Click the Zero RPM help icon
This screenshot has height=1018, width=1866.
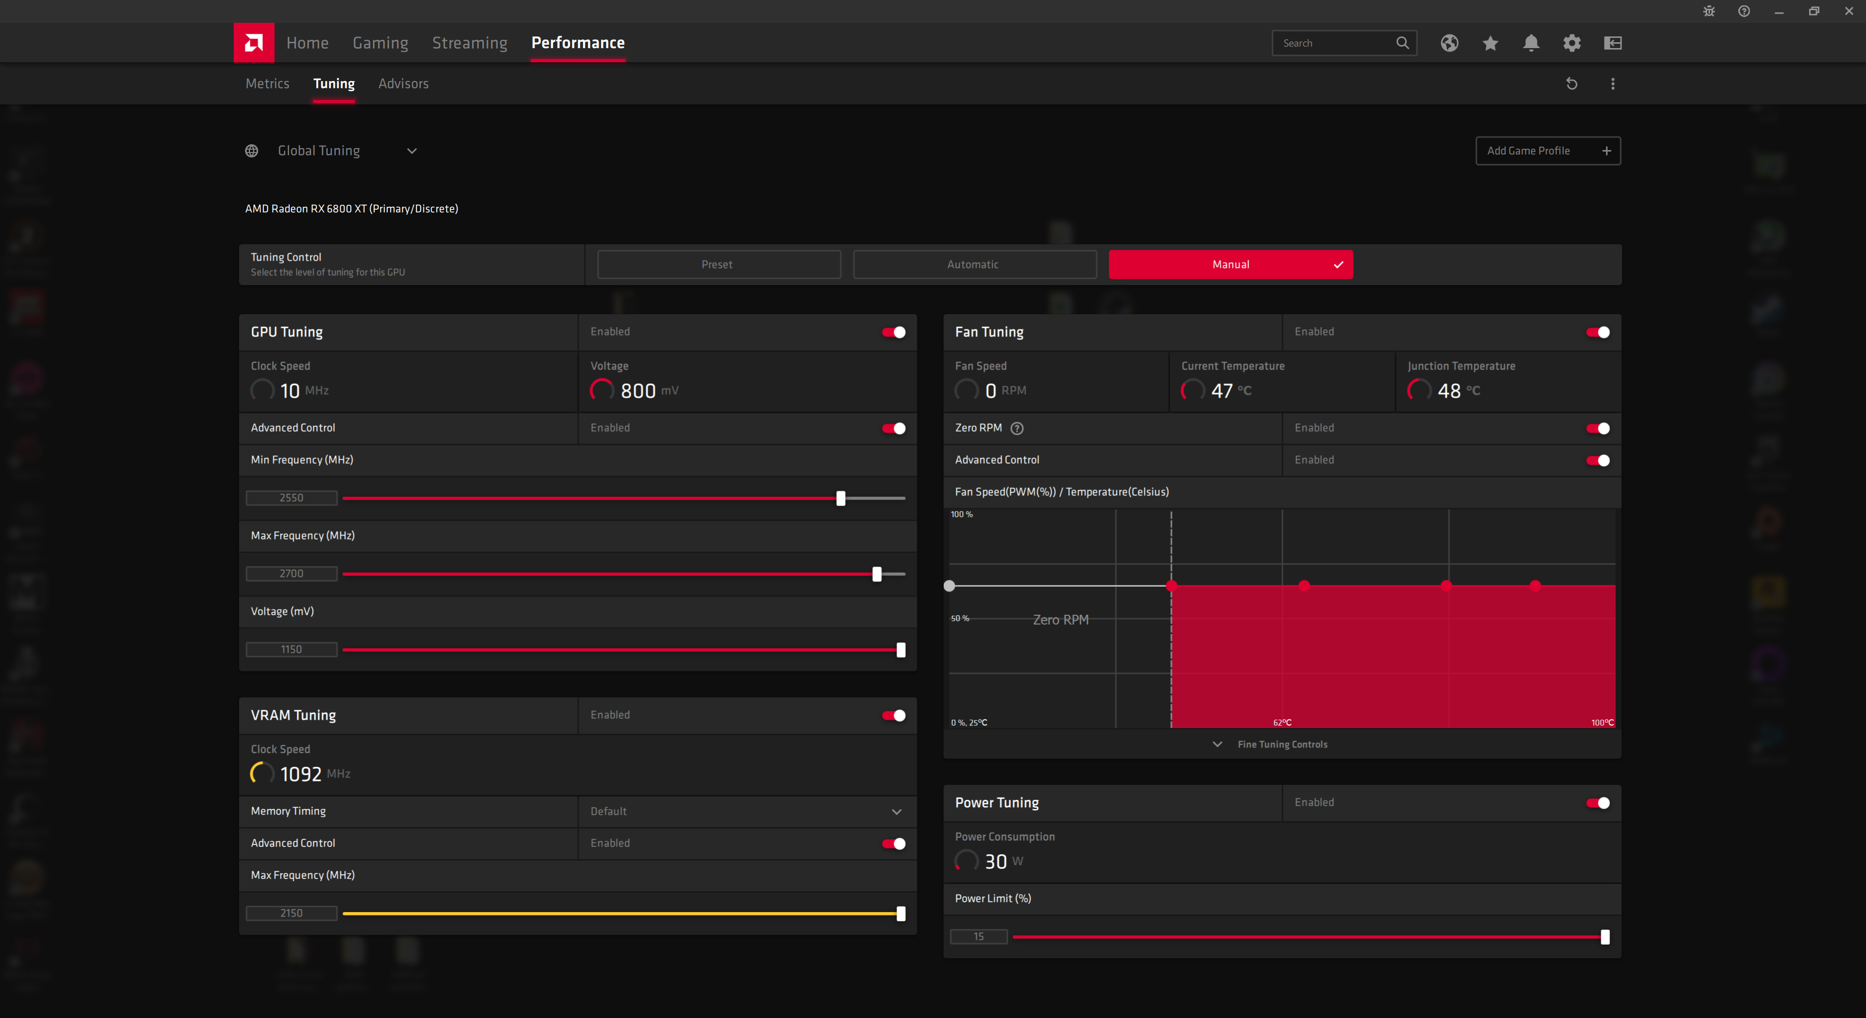(x=1017, y=429)
